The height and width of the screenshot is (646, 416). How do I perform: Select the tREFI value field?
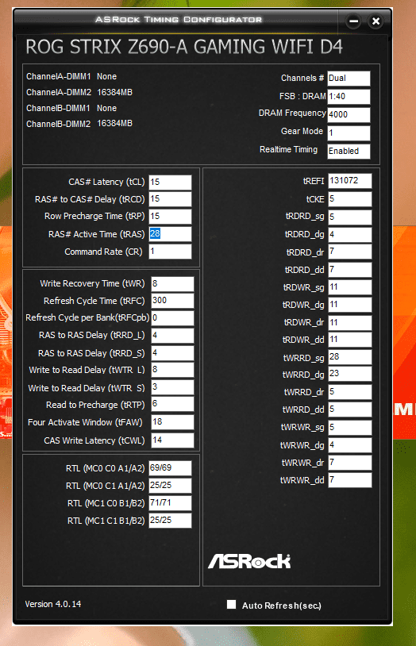(x=350, y=181)
